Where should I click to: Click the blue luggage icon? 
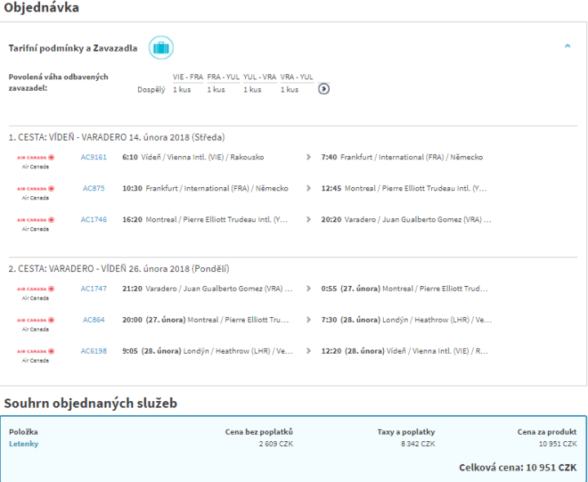[161, 47]
